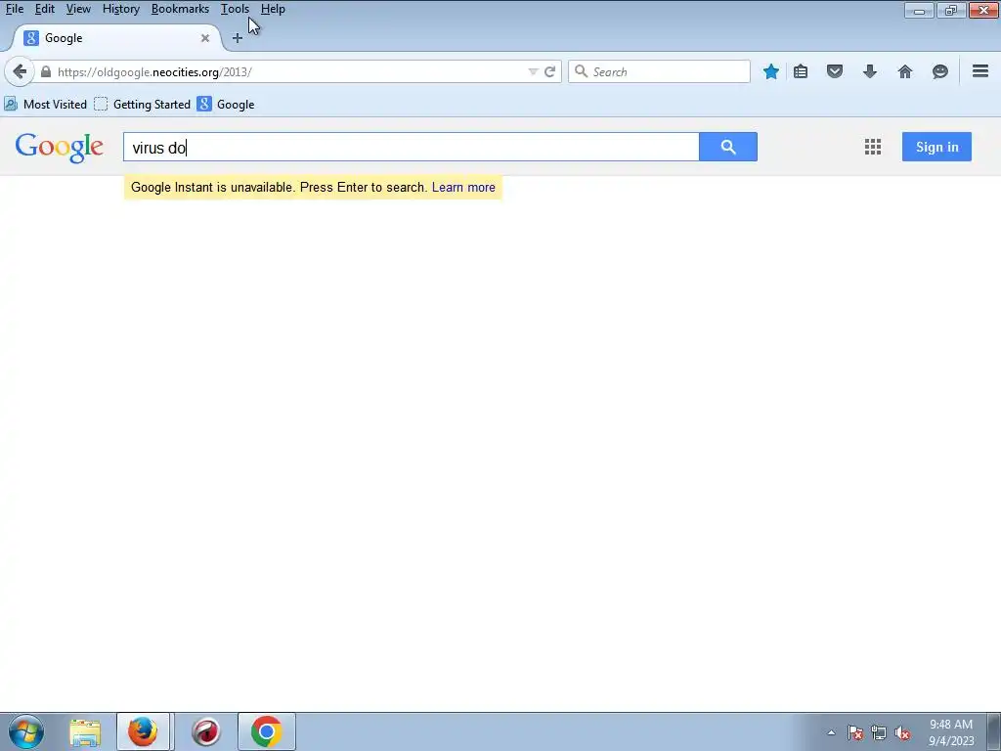Focus the Firefox toolbar Search field

(x=659, y=71)
